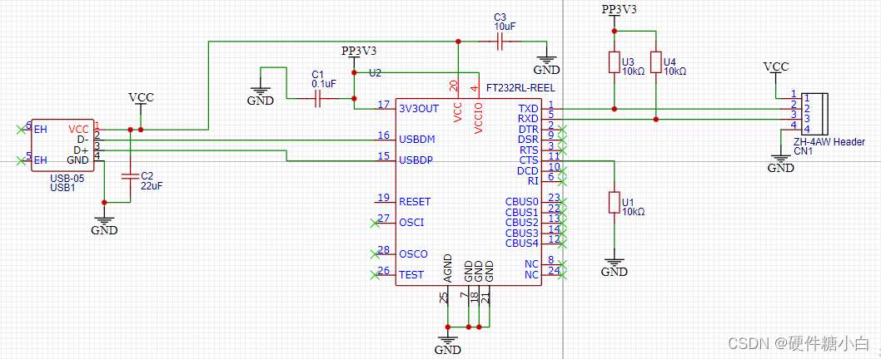Click the CBUS0 pin label
The height and width of the screenshot is (359, 881).
[522, 202]
